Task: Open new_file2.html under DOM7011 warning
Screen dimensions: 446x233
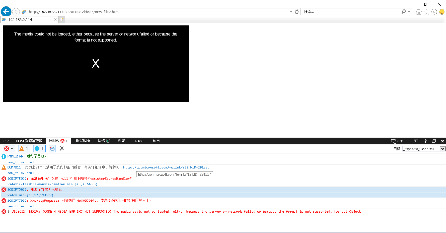Action: 20,173
